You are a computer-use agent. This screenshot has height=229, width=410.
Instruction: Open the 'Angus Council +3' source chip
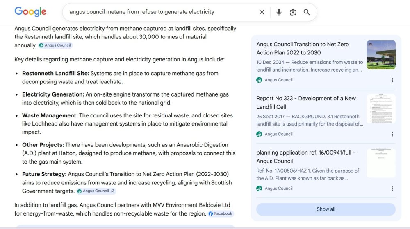[x=96, y=191]
